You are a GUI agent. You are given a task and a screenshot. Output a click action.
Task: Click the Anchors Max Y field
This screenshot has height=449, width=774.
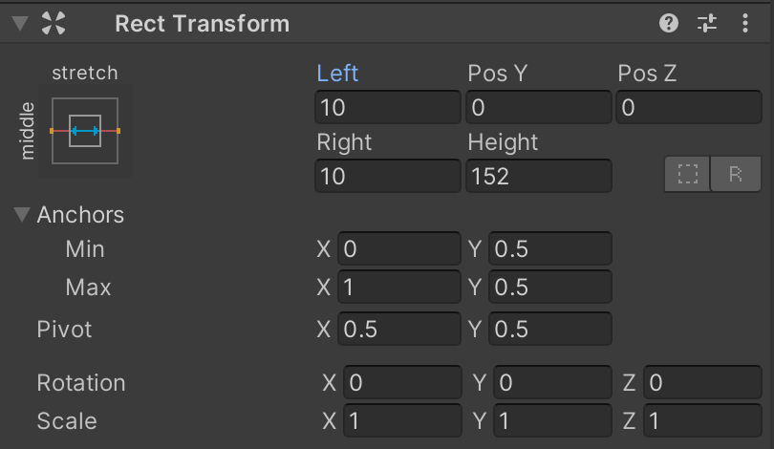550,288
